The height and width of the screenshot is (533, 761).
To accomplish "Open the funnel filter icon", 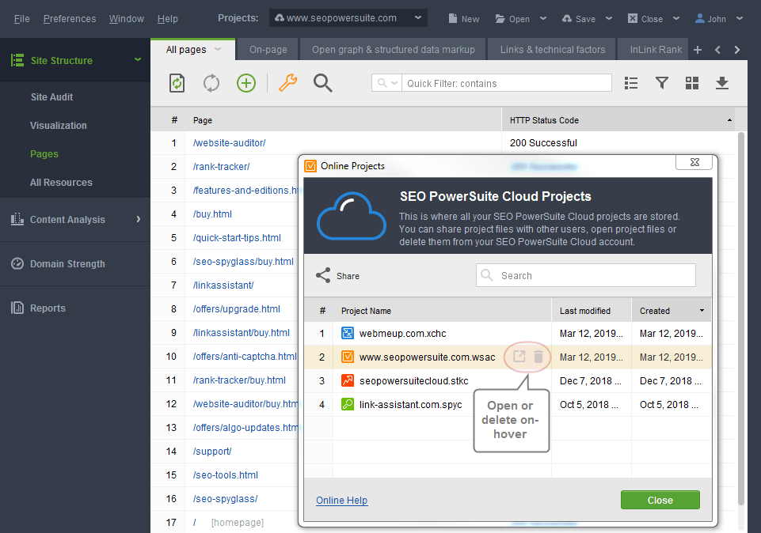I will pyautogui.click(x=662, y=83).
